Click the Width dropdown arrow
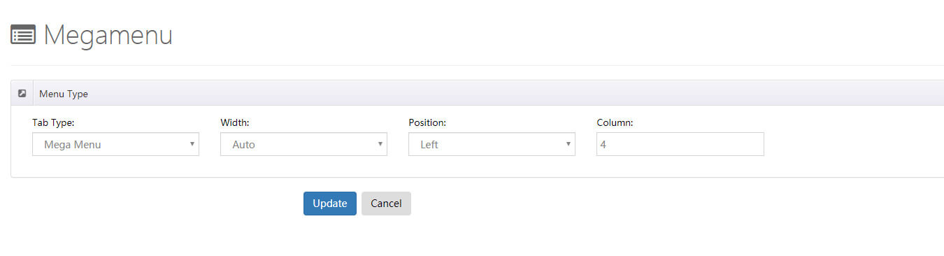 pyautogui.click(x=380, y=144)
